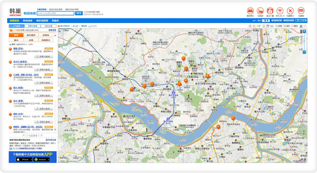Image resolution: width=317 pixels, height=173 pixels.
Task: Click the down chevron at list bottom
Action: [55, 130]
